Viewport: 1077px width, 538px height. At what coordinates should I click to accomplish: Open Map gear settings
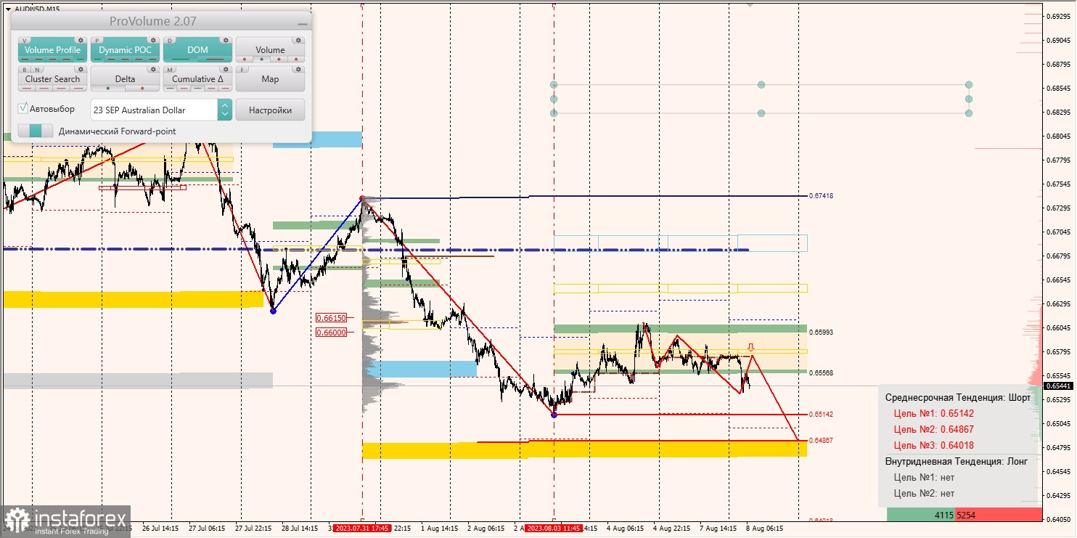pos(298,70)
